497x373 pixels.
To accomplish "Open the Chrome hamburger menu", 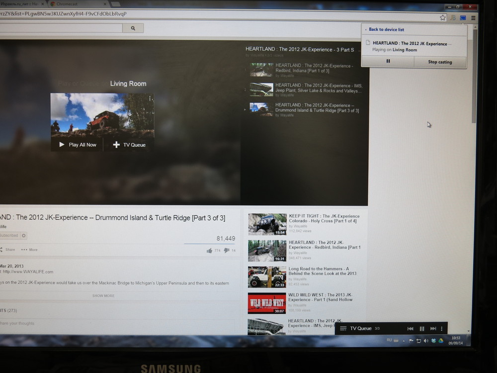I will pyautogui.click(x=473, y=18).
